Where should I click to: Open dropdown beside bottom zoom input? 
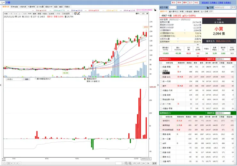point(123,163)
